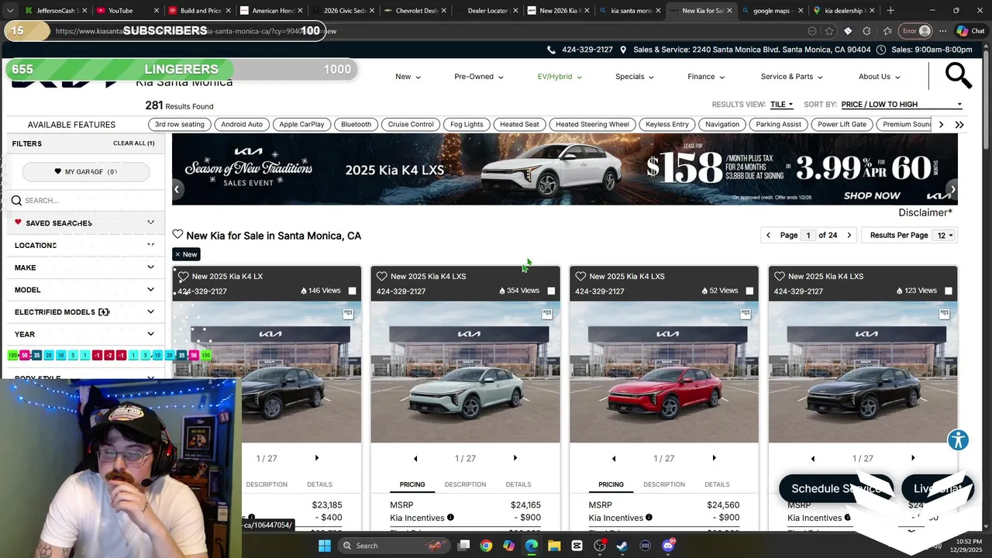Image resolution: width=992 pixels, height=558 pixels.
Task: Go back in banner carousel with left arrow
Action: (177, 189)
